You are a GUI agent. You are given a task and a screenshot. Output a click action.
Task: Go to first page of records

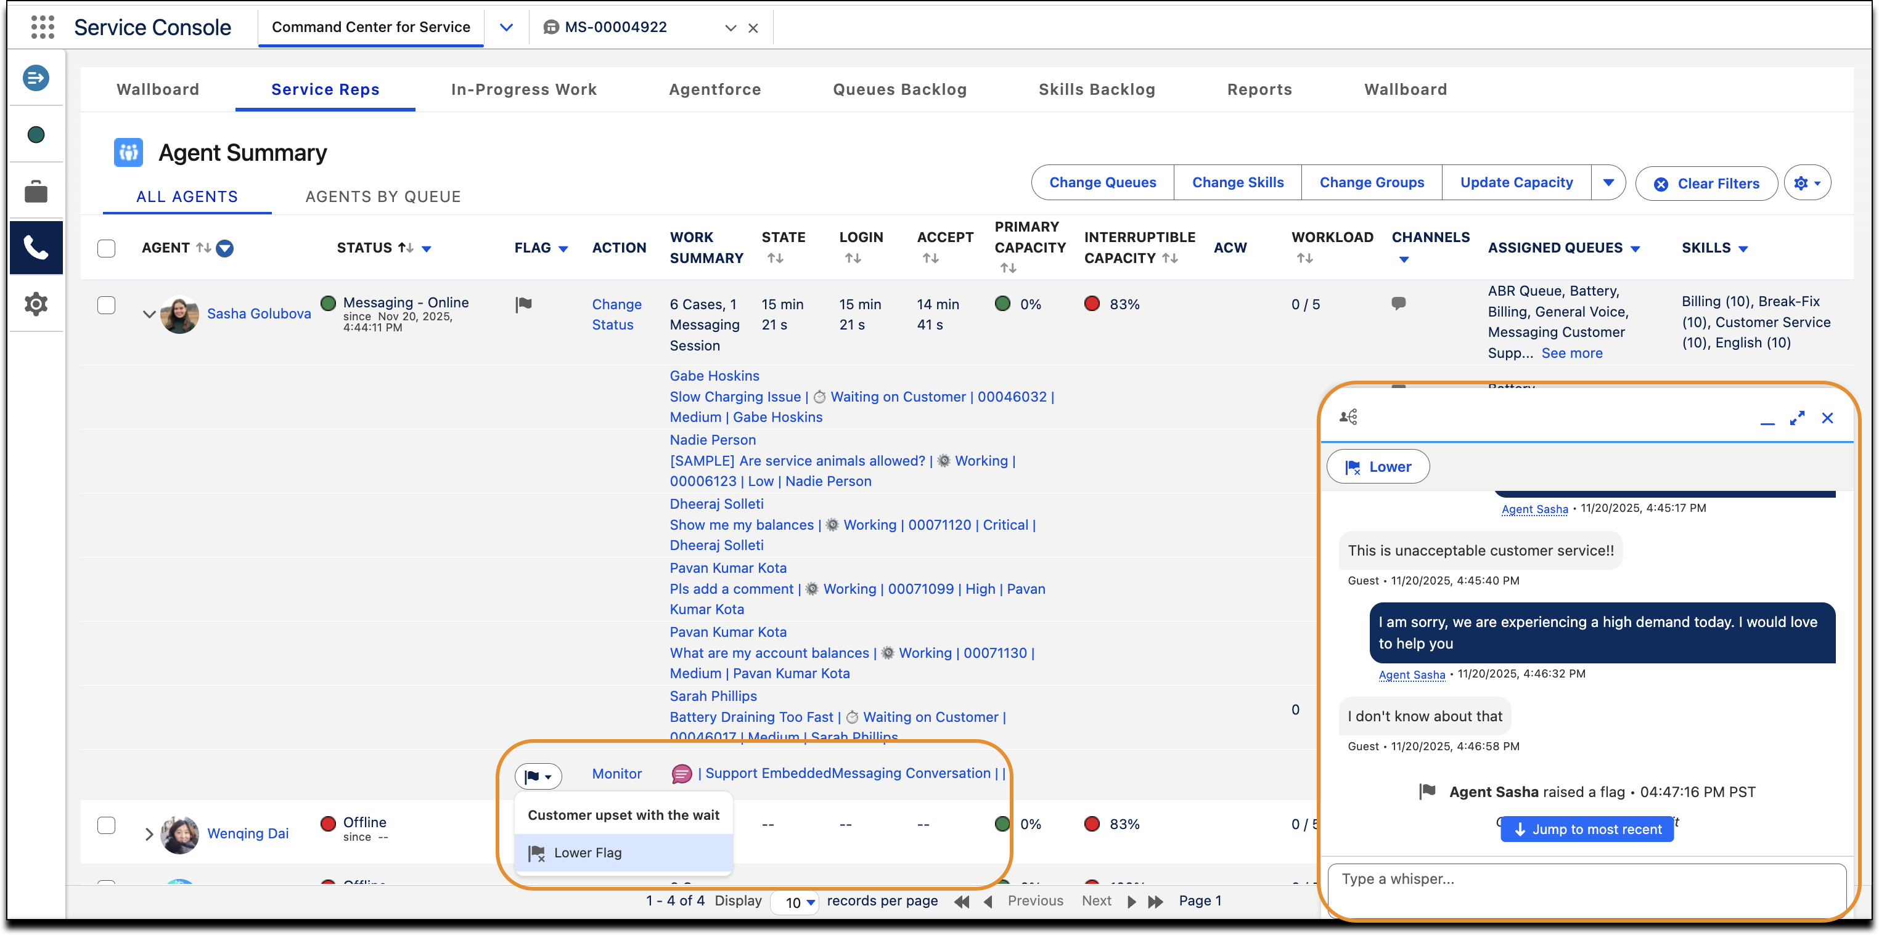(961, 902)
